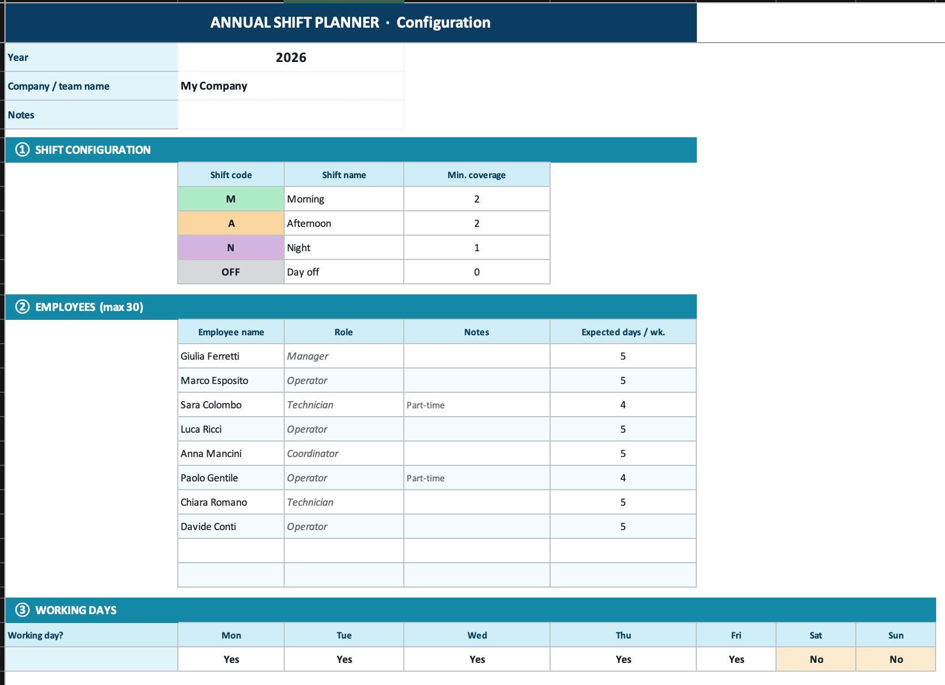Click the 'Min. coverage' column header

click(x=477, y=175)
